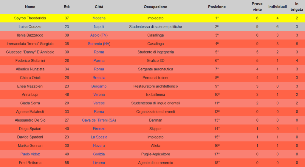Open the Novara link
305x167 pixels.
tap(99, 146)
